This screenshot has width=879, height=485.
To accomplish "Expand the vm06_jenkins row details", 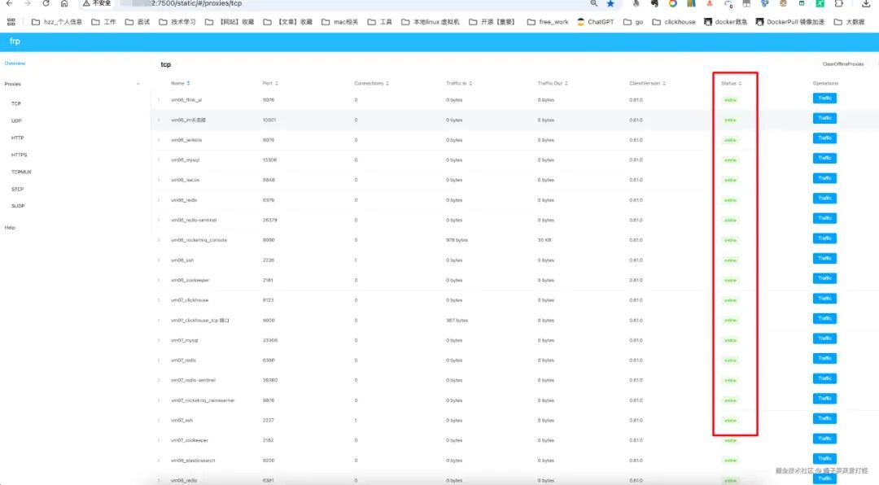I will point(159,140).
